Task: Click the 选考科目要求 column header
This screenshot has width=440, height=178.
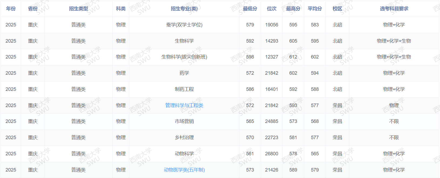Action: (x=394, y=9)
